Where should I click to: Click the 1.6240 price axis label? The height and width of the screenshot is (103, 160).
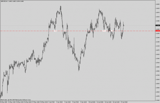[158, 38]
